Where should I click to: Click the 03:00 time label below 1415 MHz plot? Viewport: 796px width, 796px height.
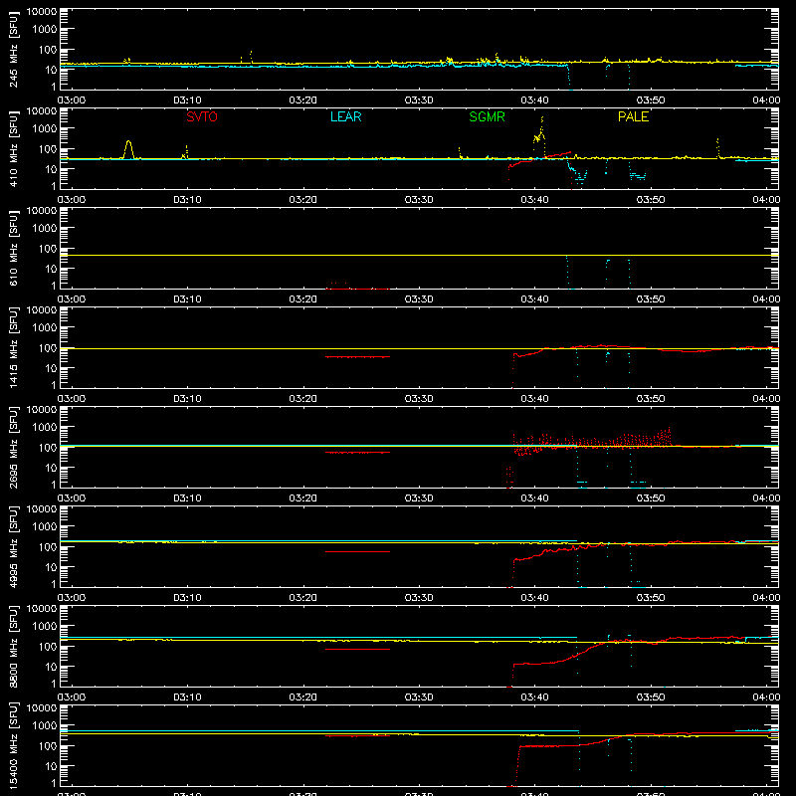pyautogui.click(x=72, y=399)
